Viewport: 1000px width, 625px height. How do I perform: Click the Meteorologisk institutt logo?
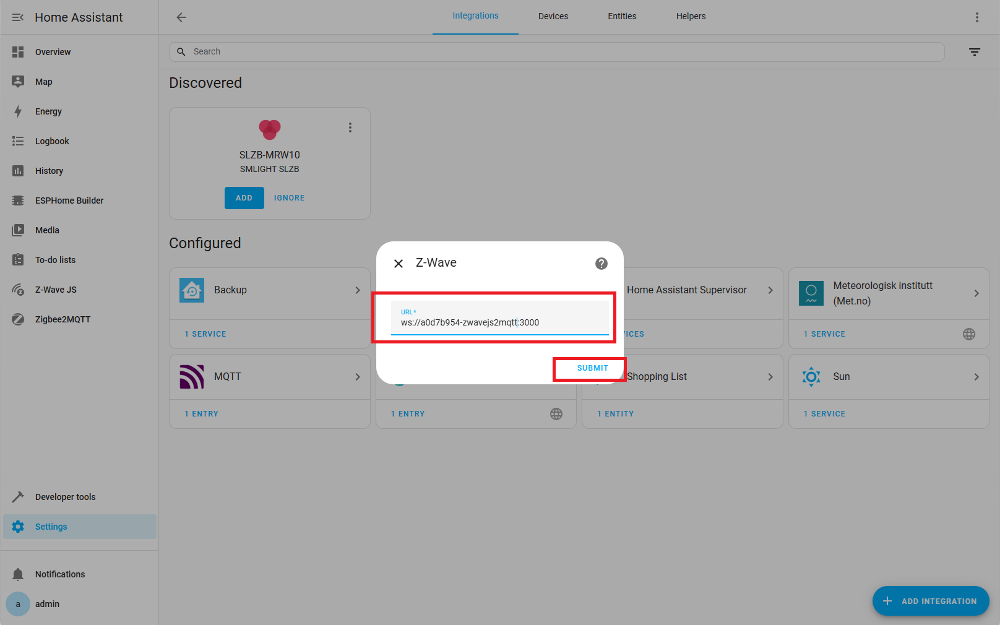pyautogui.click(x=811, y=293)
